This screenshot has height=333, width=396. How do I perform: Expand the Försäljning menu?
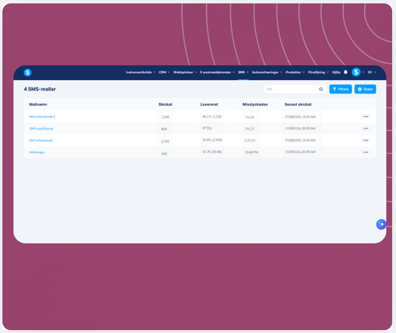(x=318, y=72)
